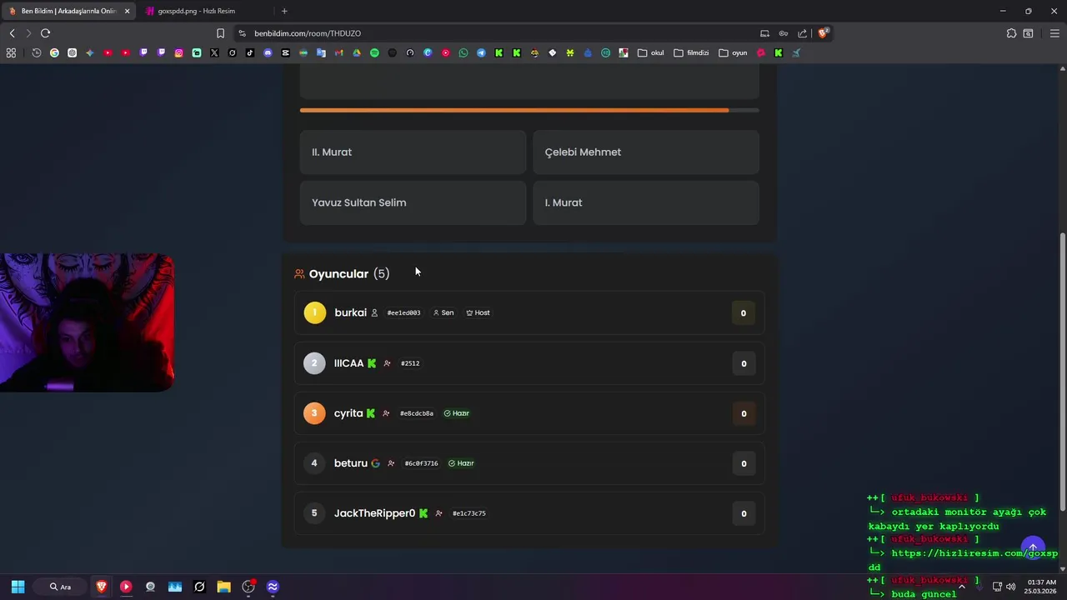
Task: Click player burkai's name
Action: point(350,312)
